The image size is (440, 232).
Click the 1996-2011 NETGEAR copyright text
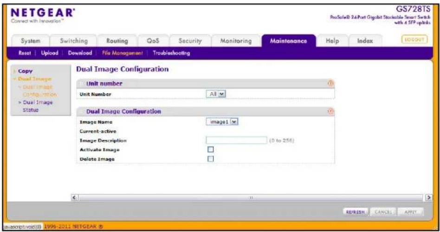(73, 226)
